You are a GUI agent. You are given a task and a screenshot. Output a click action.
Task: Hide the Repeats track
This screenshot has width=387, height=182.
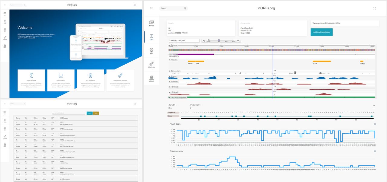(170, 60)
